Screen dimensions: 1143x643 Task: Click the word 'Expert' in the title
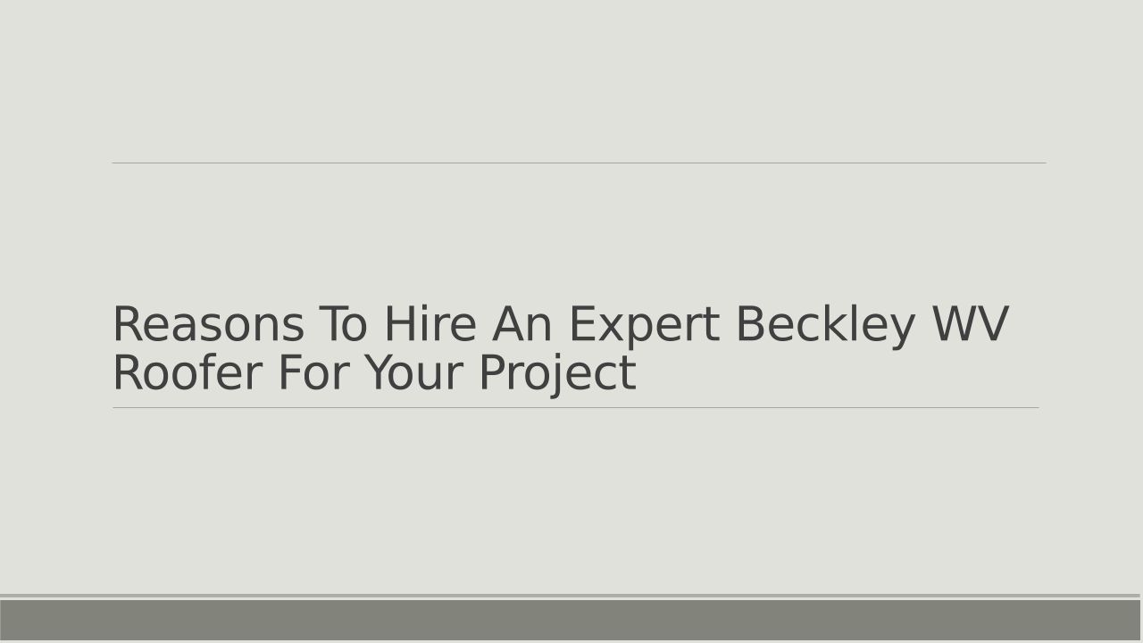click(644, 324)
